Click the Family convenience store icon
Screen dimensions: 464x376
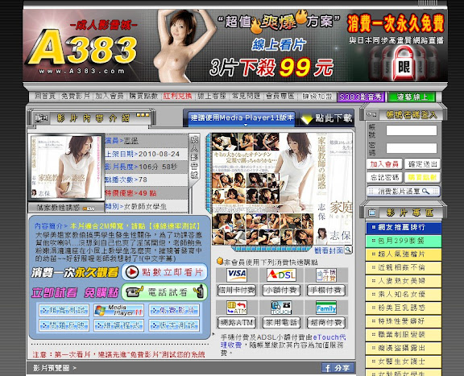pyautogui.click(x=325, y=308)
